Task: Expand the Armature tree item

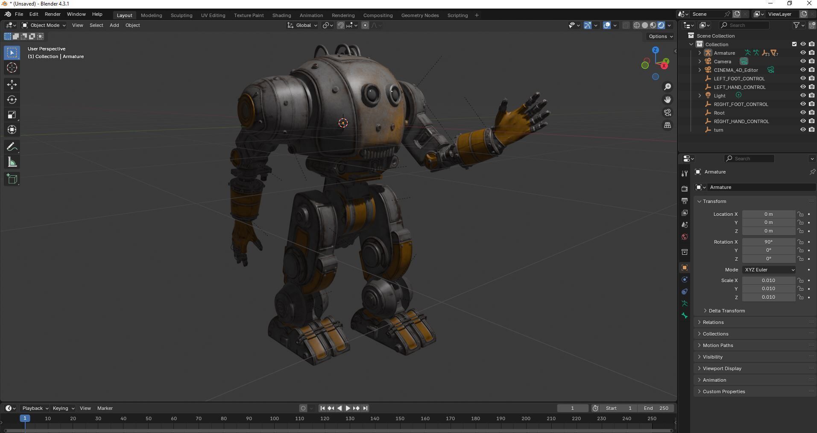Action: pos(700,53)
